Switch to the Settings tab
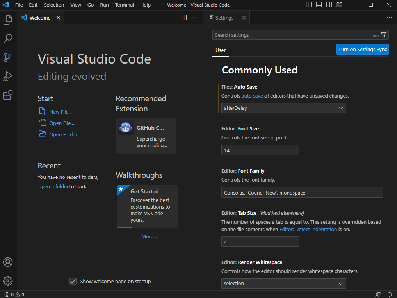The image size is (397, 298). coord(226,18)
